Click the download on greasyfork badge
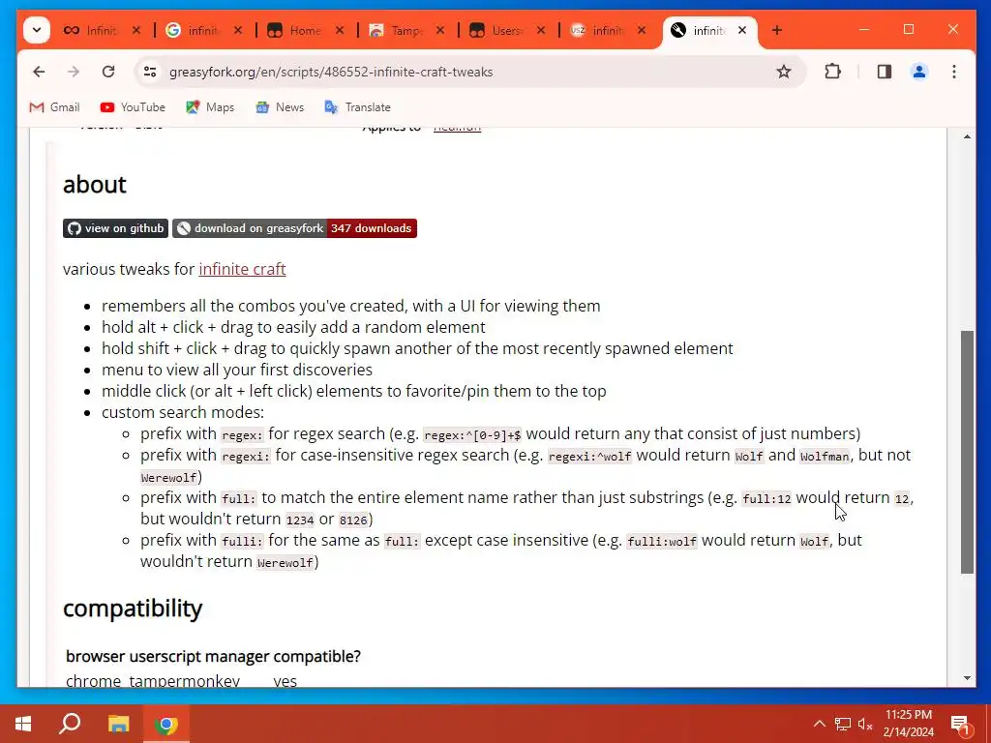This screenshot has width=991, height=743. click(294, 228)
